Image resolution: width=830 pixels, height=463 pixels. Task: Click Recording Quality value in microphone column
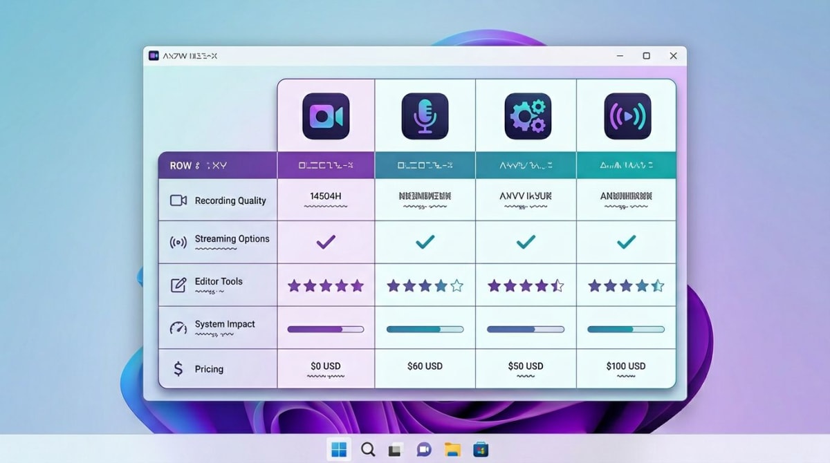pos(425,196)
